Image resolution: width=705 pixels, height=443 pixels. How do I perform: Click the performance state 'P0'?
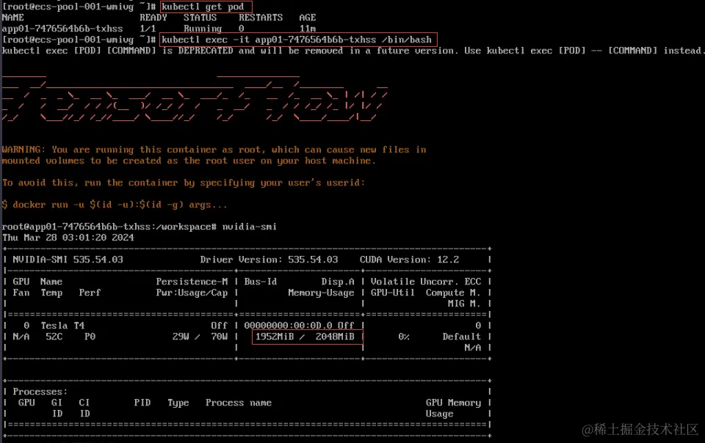coord(90,337)
